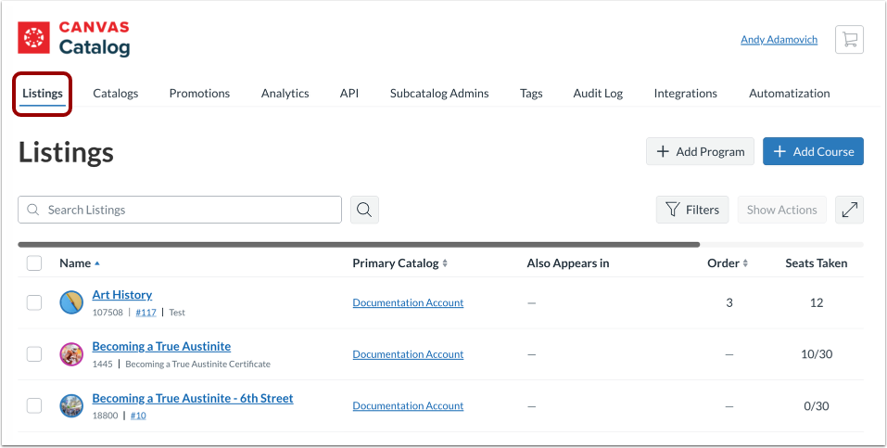Sort by Primary Catalog column

400,262
